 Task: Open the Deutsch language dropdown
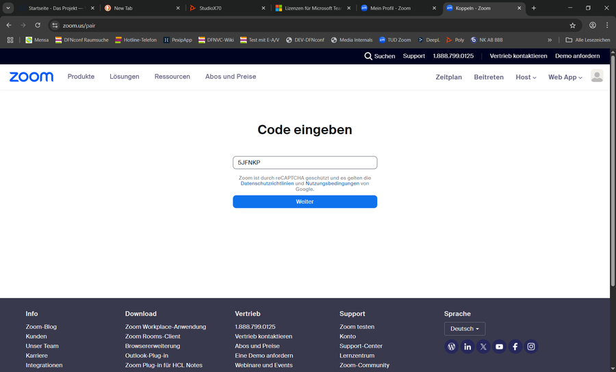click(x=464, y=329)
